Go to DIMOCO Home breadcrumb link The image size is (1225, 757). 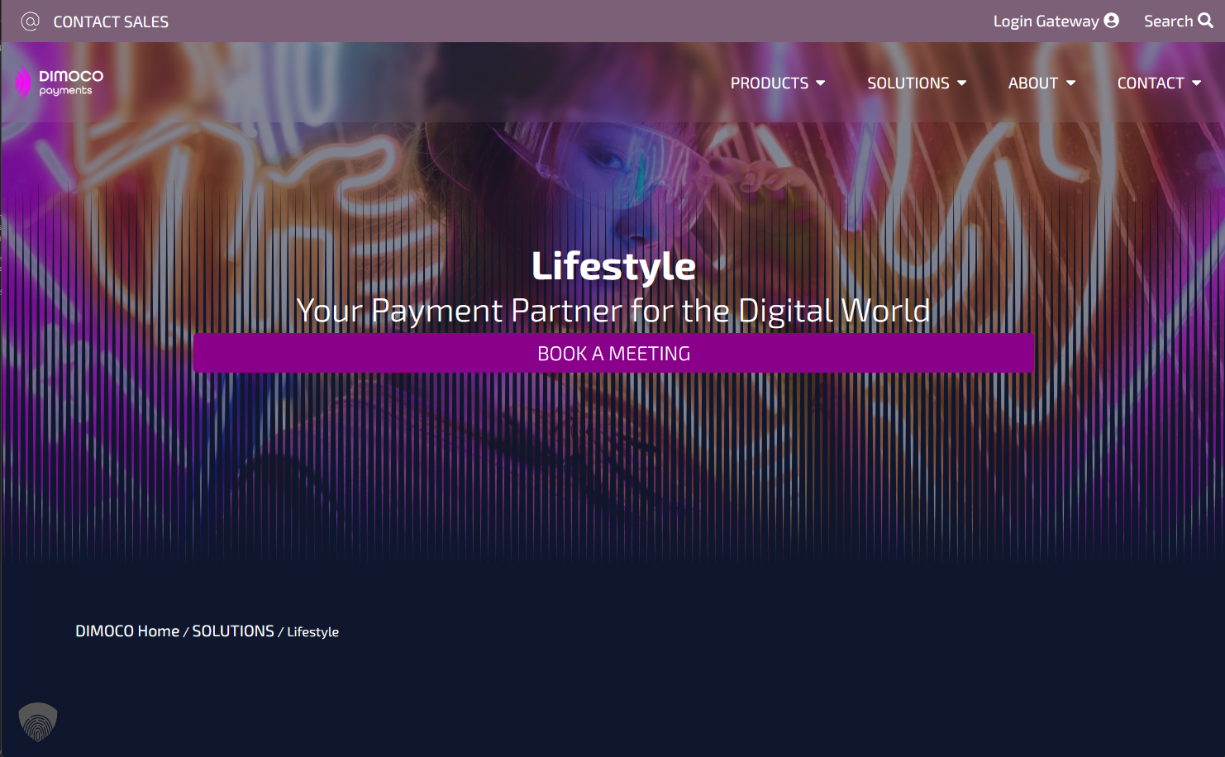click(127, 631)
